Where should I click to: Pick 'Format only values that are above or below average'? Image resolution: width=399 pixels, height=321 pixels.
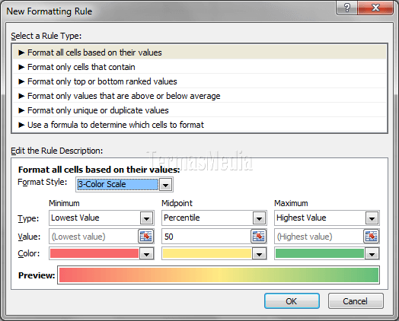(199, 96)
